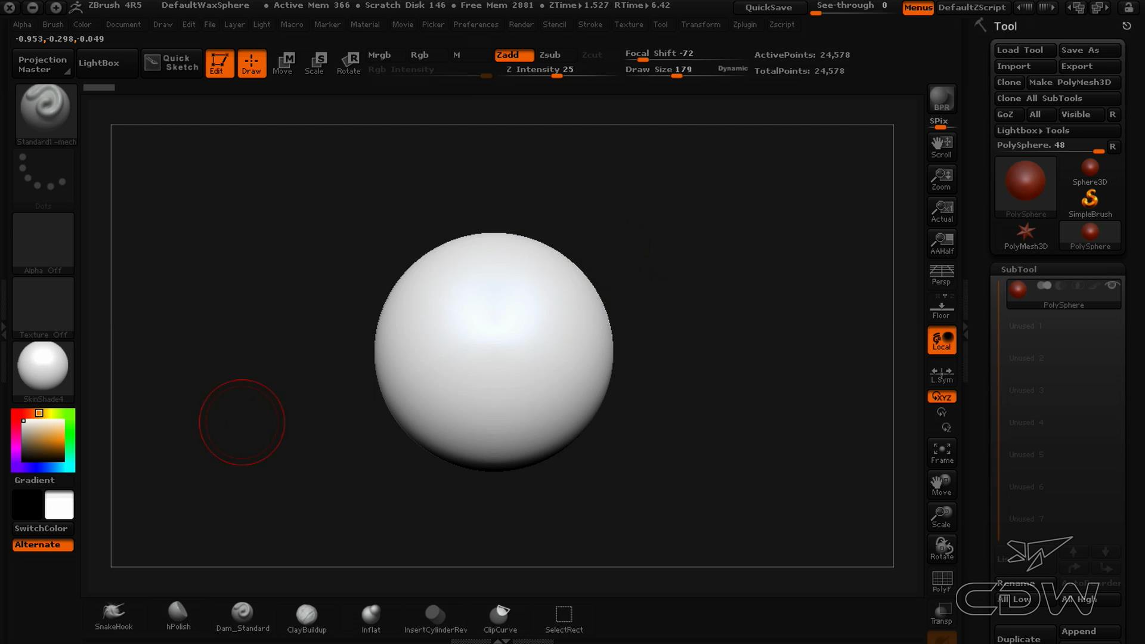
Task: Click SwitchColor
Action: 42,528
